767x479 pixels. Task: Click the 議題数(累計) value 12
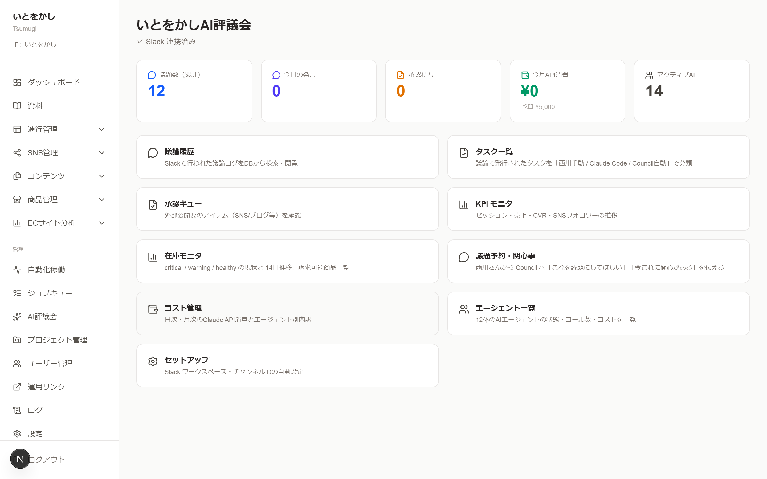point(157,91)
